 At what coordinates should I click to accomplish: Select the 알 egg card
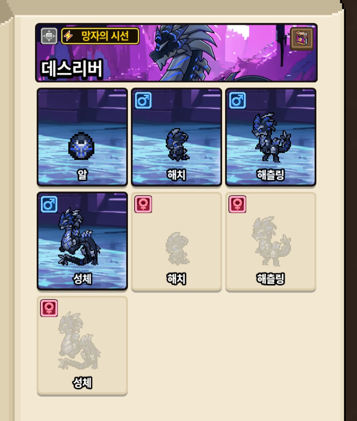pyautogui.click(x=82, y=137)
